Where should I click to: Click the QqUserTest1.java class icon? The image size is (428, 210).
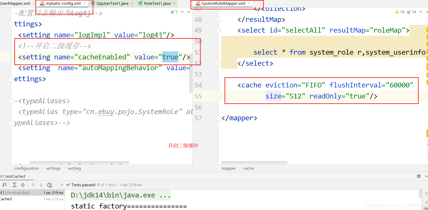click(x=93, y=3)
